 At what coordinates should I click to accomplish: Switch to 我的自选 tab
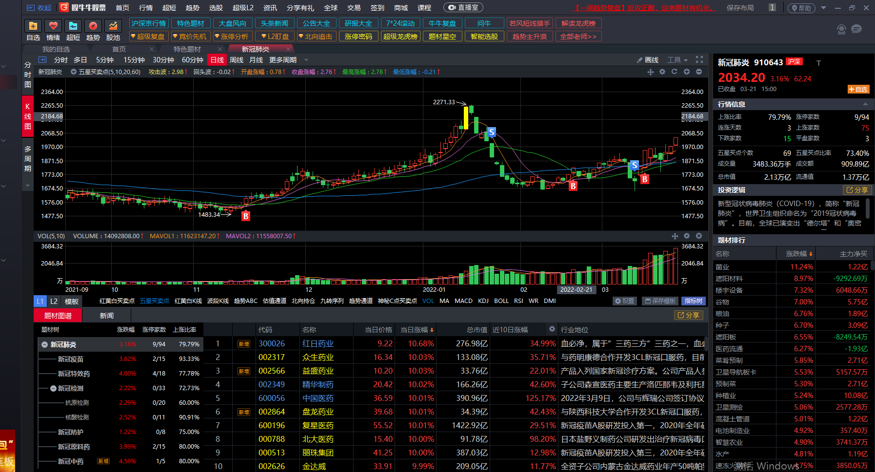click(x=56, y=49)
